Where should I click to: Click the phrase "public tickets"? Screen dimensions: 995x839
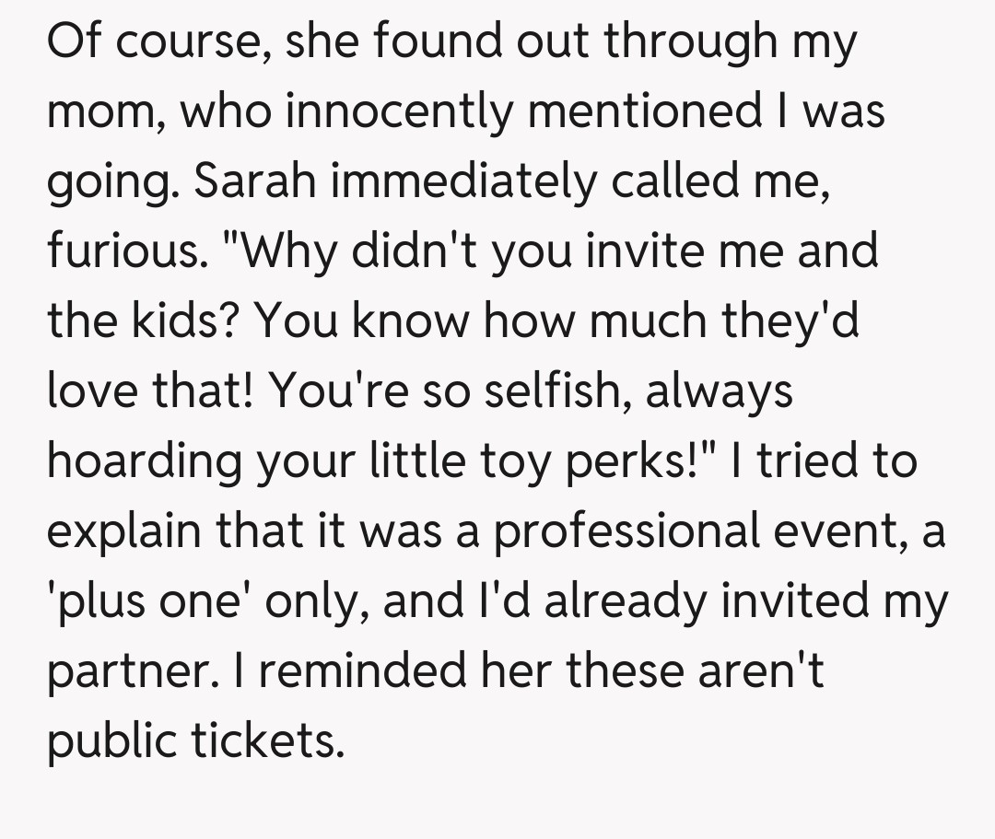coord(194,740)
